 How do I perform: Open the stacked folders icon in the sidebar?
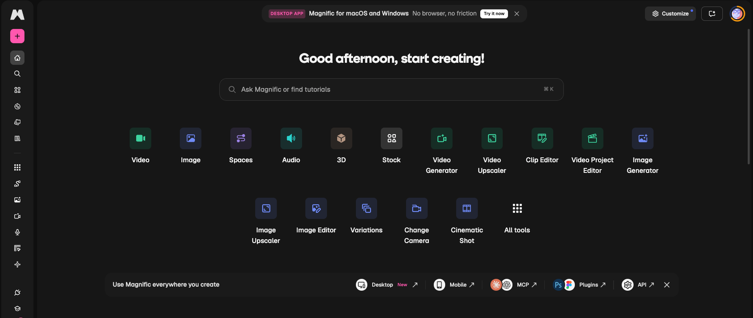pos(17,122)
